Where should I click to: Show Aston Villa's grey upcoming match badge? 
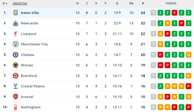(153, 13)
